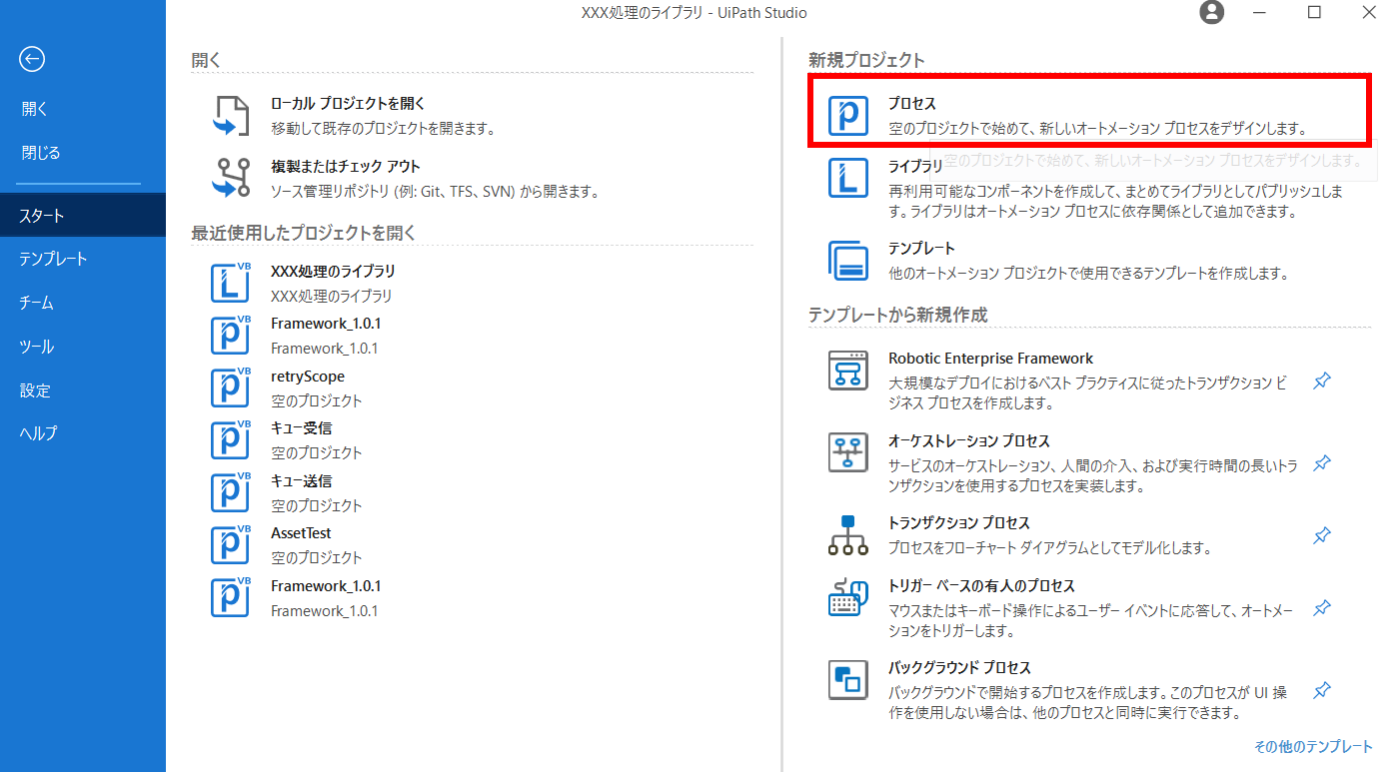Click 複製またはチェック アウト title
The width and height of the screenshot is (1393, 772).
point(346,167)
